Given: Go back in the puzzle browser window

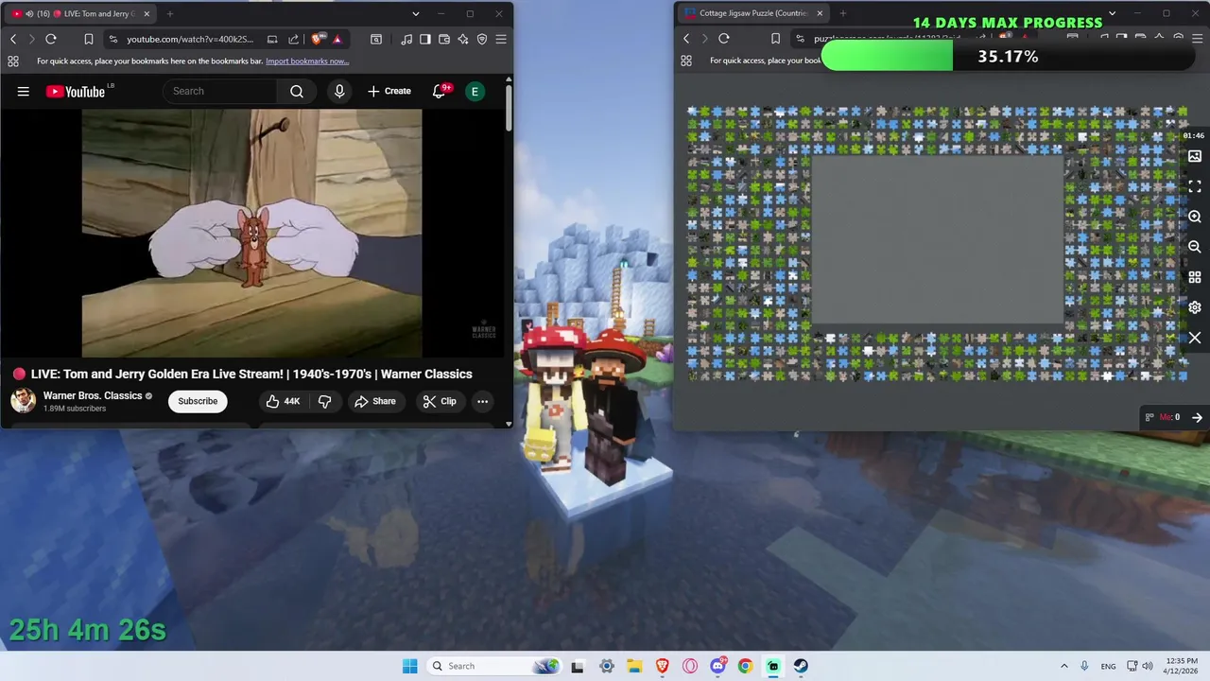Looking at the screenshot, I should pos(686,39).
